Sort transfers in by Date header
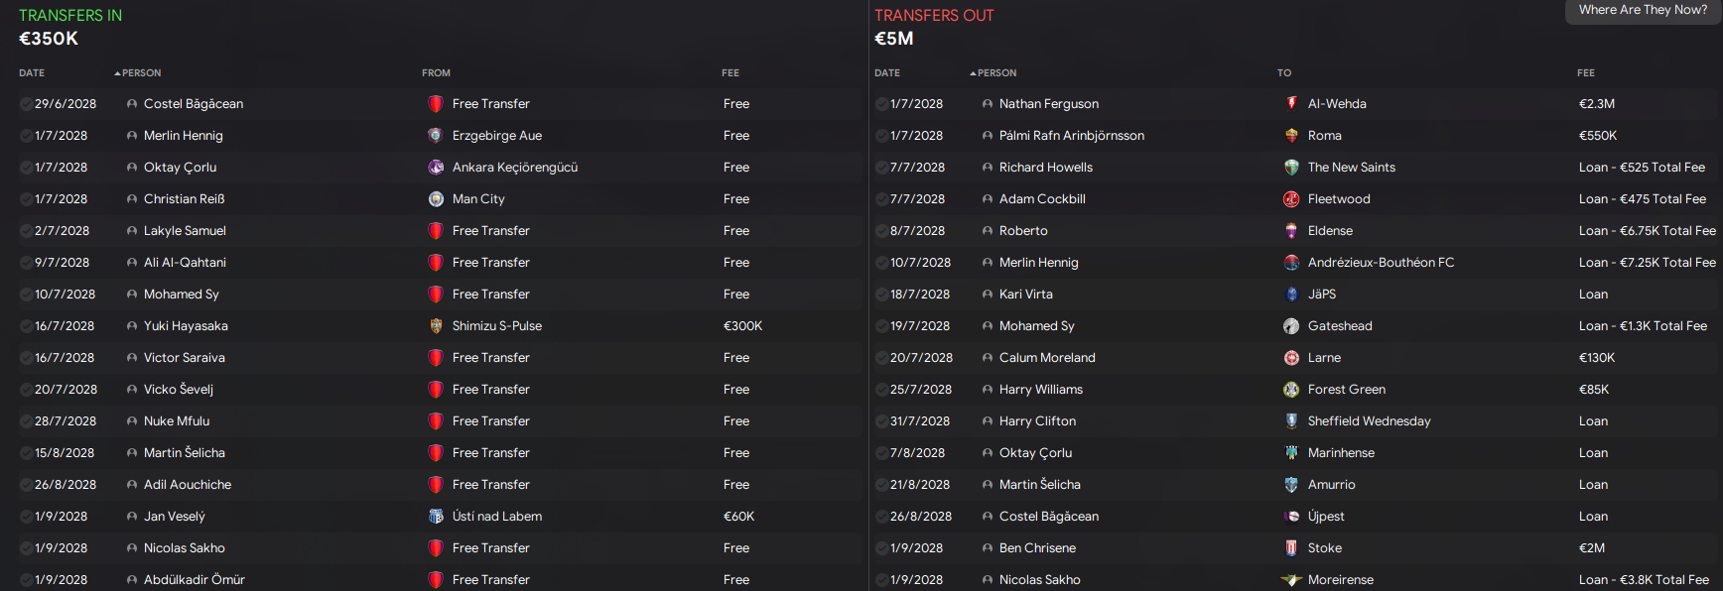 point(32,73)
